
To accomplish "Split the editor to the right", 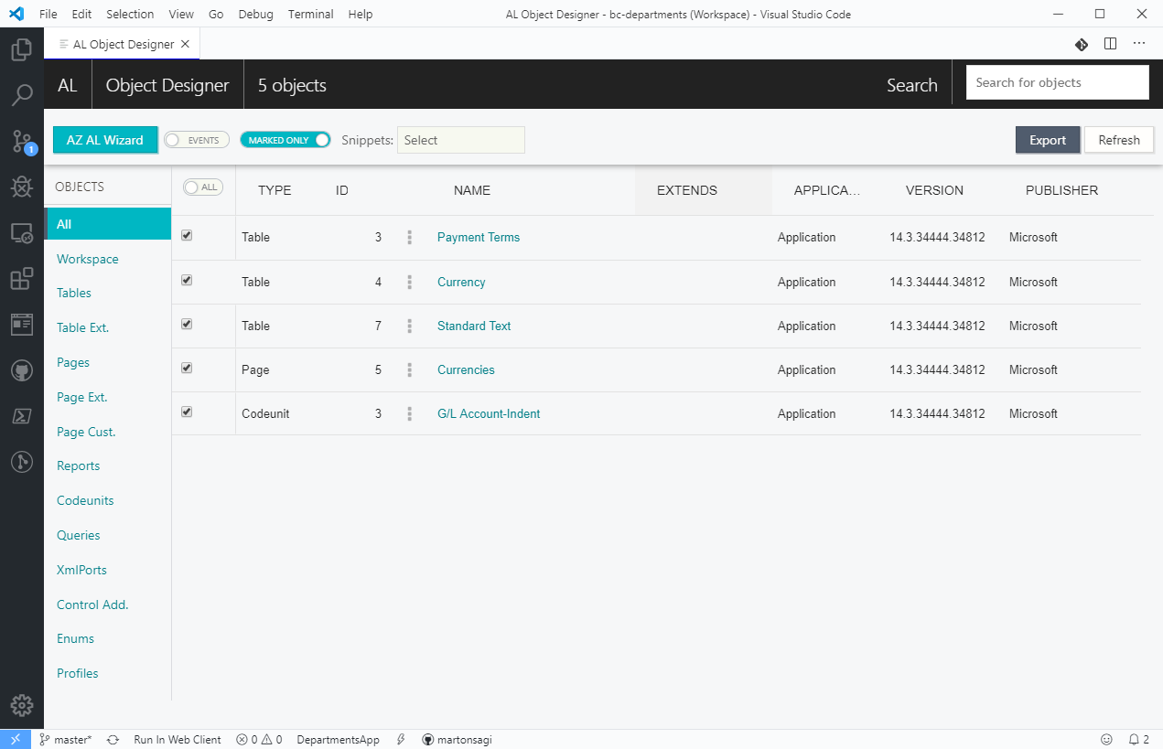I will click(x=1110, y=44).
